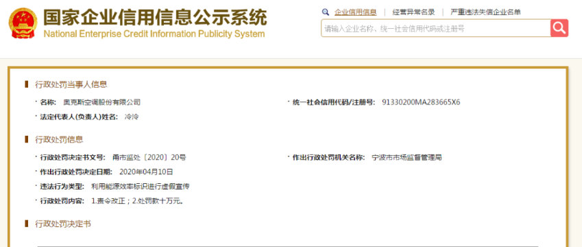This screenshot has width=582, height=247.
Task: Click the 行政处罚当事人信息 section heading
Action: pos(71,84)
